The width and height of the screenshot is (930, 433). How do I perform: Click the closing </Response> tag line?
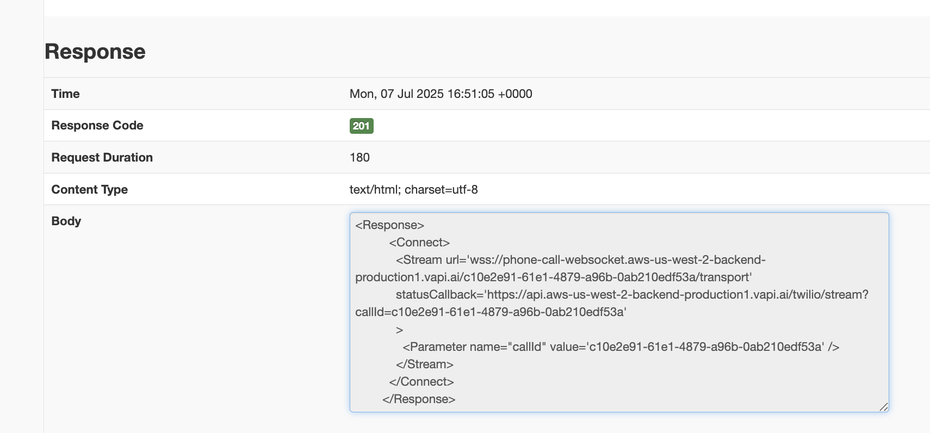pyautogui.click(x=419, y=399)
